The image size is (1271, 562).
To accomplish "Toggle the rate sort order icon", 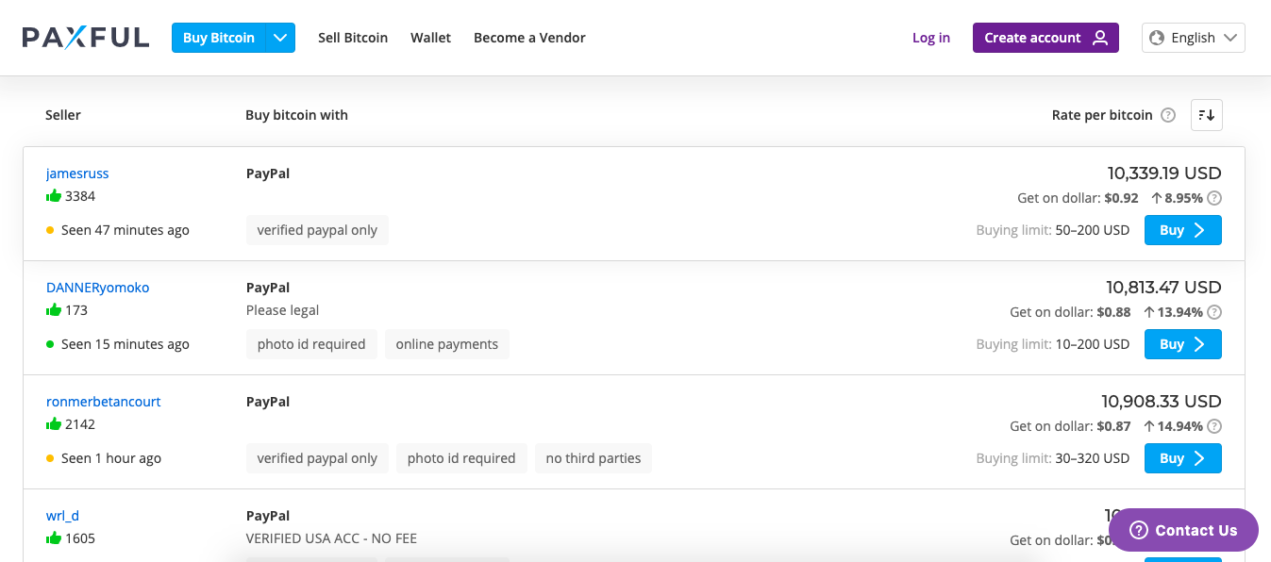I will [1207, 115].
